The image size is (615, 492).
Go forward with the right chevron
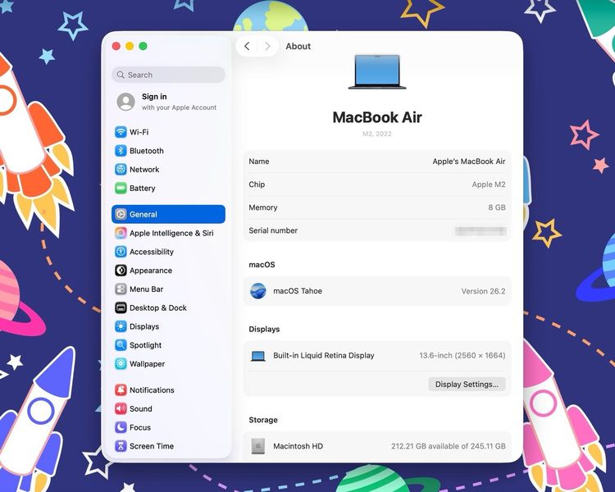click(267, 46)
